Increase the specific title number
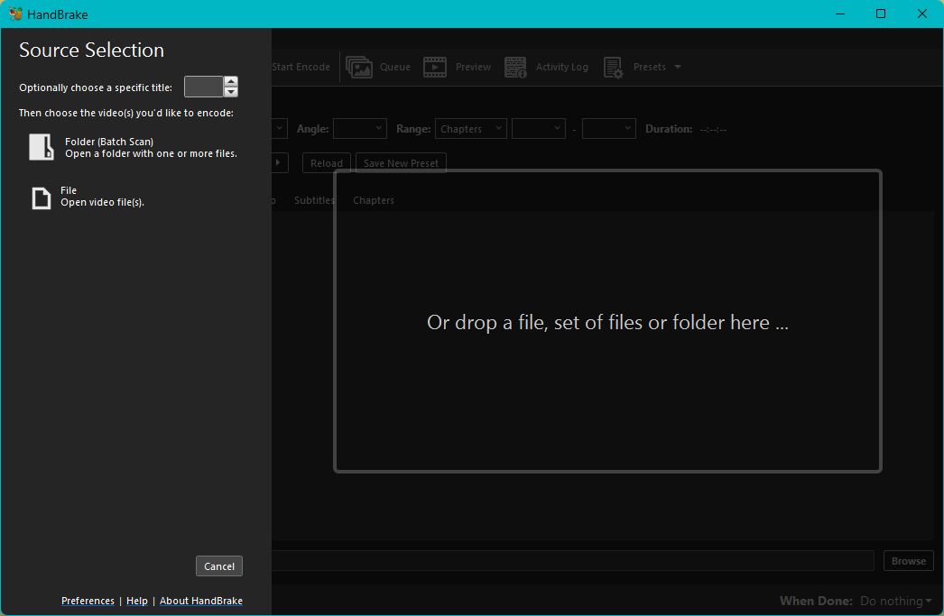This screenshot has width=944, height=616. (231, 81)
